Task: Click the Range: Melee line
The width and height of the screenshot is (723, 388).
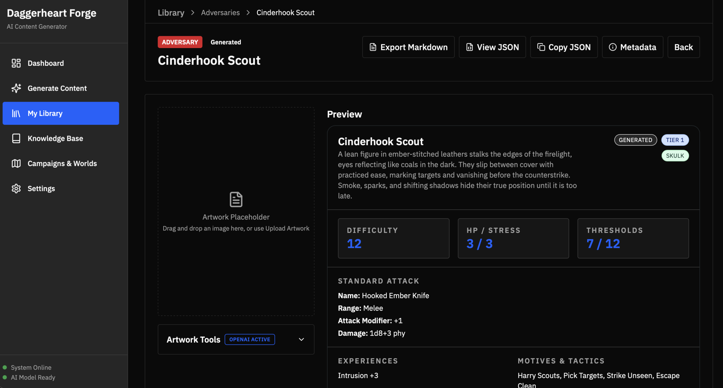Action: point(360,308)
